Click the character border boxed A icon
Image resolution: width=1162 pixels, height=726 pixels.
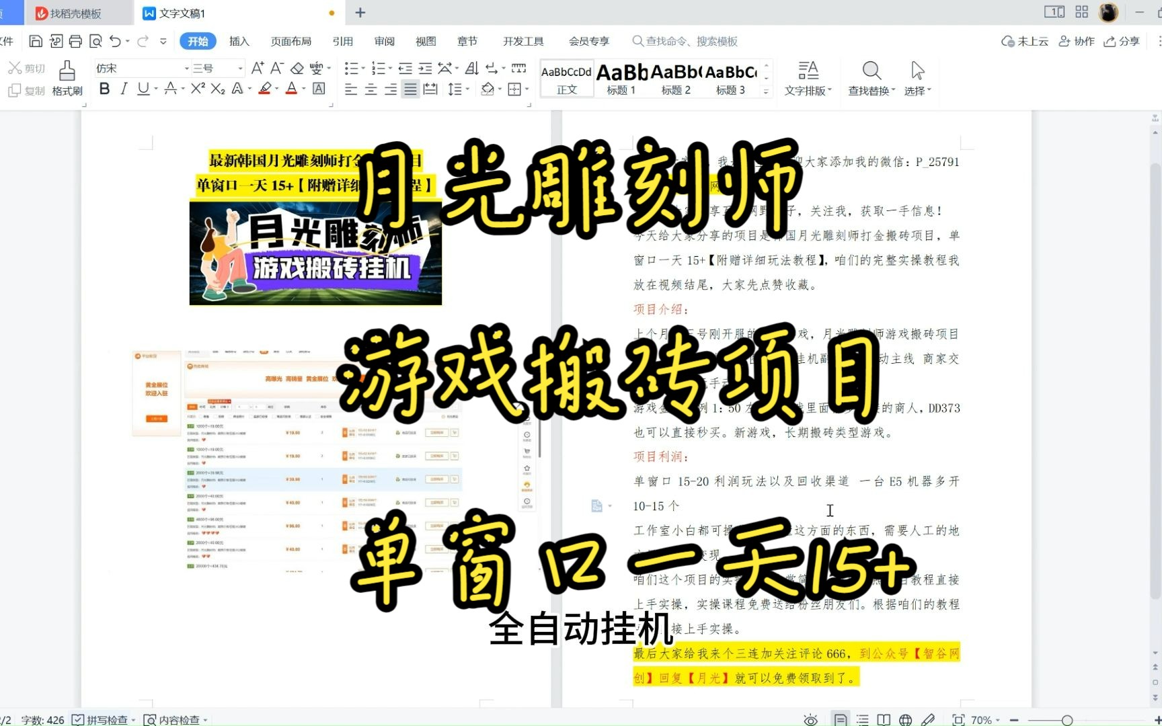pyautogui.click(x=319, y=88)
